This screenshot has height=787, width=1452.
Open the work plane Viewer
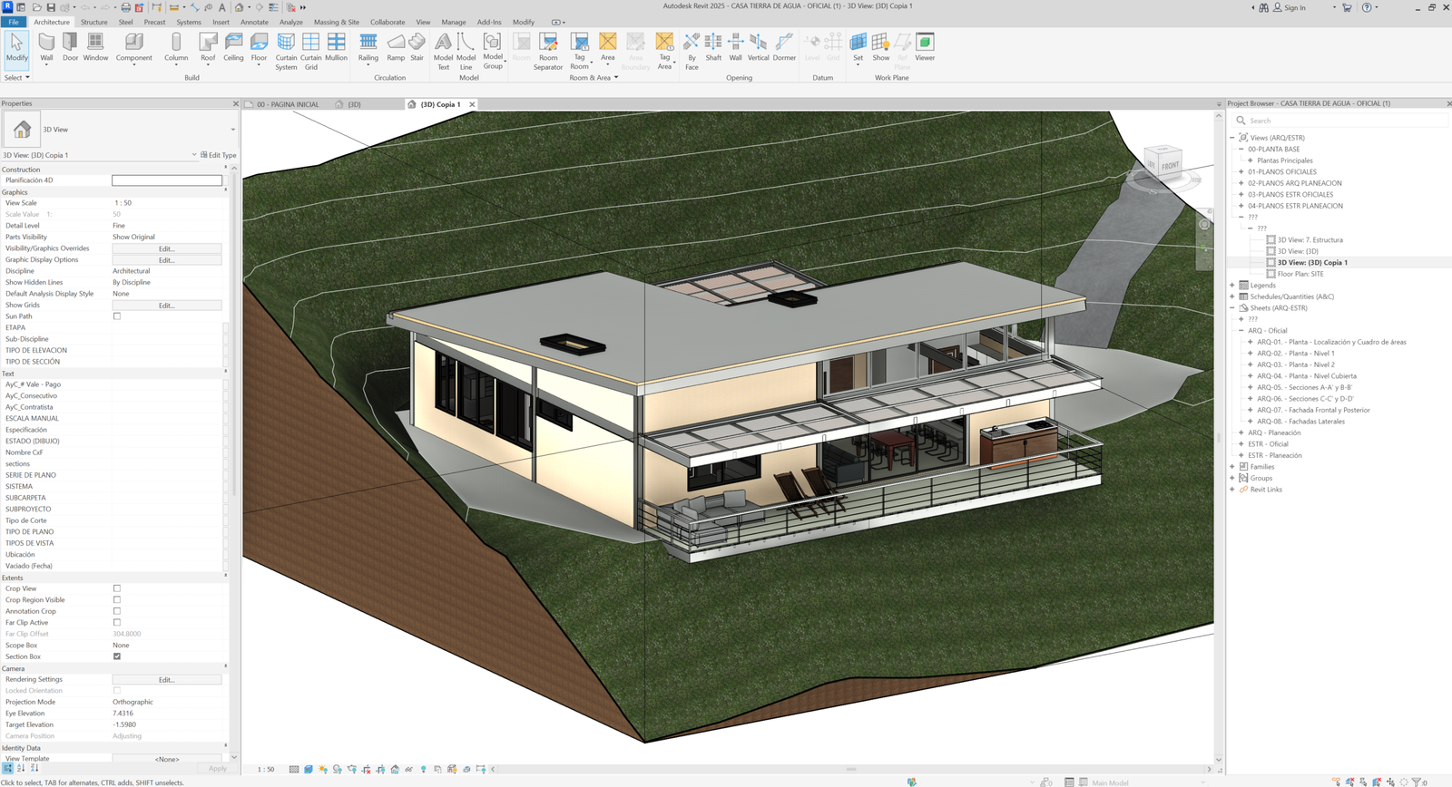point(925,48)
